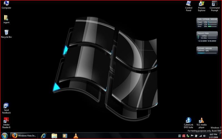Select the Command Prompt shortcut
This screenshot has height=139, width=222.
(x=215, y=6)
